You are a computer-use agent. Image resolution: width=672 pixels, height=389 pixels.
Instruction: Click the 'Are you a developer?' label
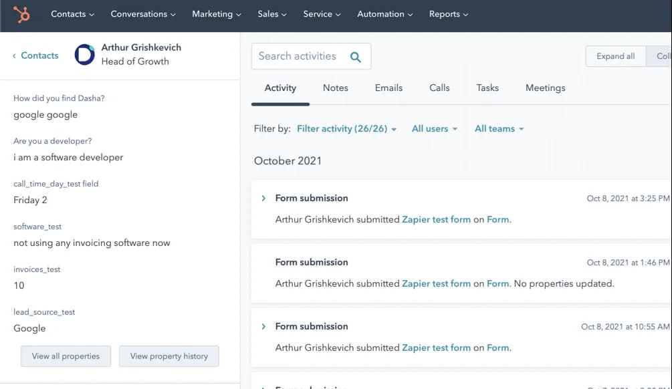tap(52, 141)
